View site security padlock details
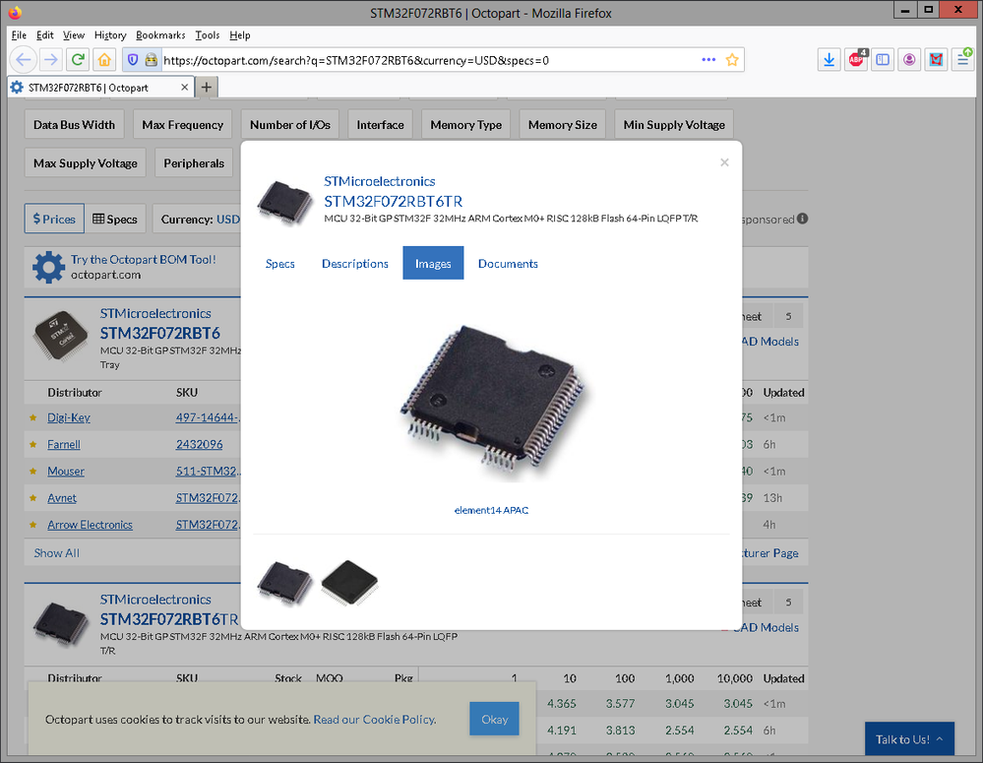The image size is (983, 763). pos(152,60)
